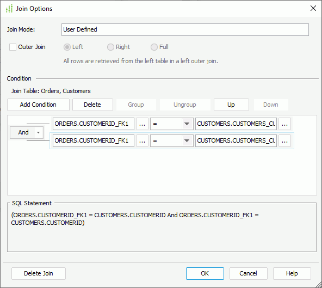Enable the Outer Join checkbox
The image size is (322, 288).
pyautogui.click(x=13, y=47)
